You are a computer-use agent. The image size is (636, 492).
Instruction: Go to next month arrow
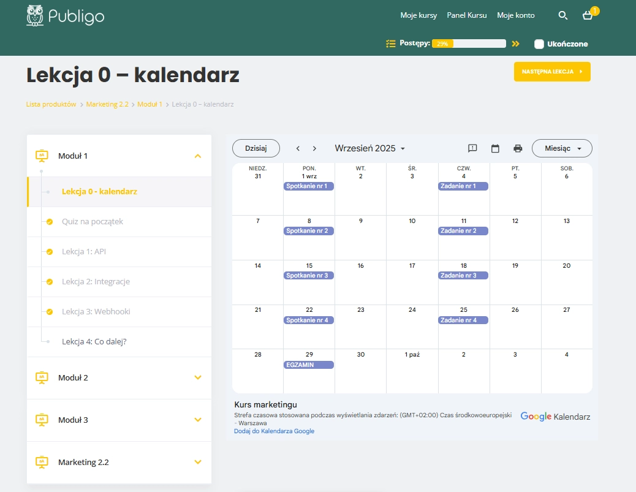click(314, 148)
